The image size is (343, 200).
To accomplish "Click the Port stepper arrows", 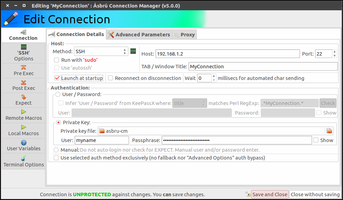I will point(334,54).
